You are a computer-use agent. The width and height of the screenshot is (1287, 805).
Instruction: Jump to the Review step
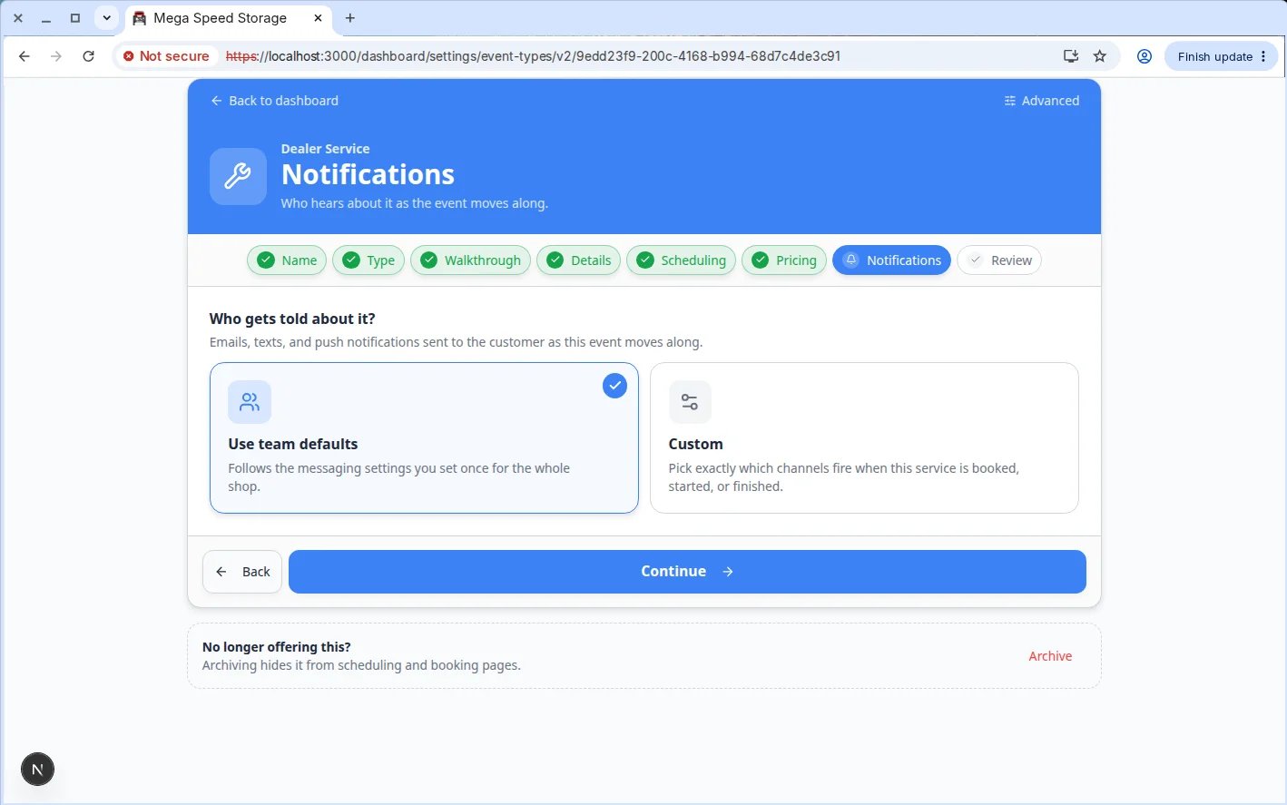point(999,260)
